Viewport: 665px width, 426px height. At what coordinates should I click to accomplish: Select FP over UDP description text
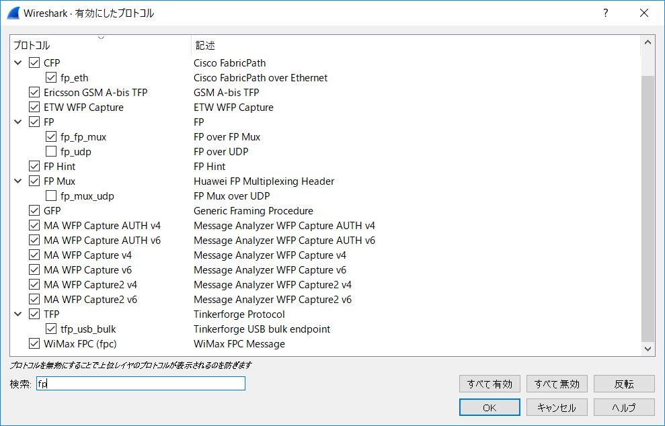click(x=221, y=151)
